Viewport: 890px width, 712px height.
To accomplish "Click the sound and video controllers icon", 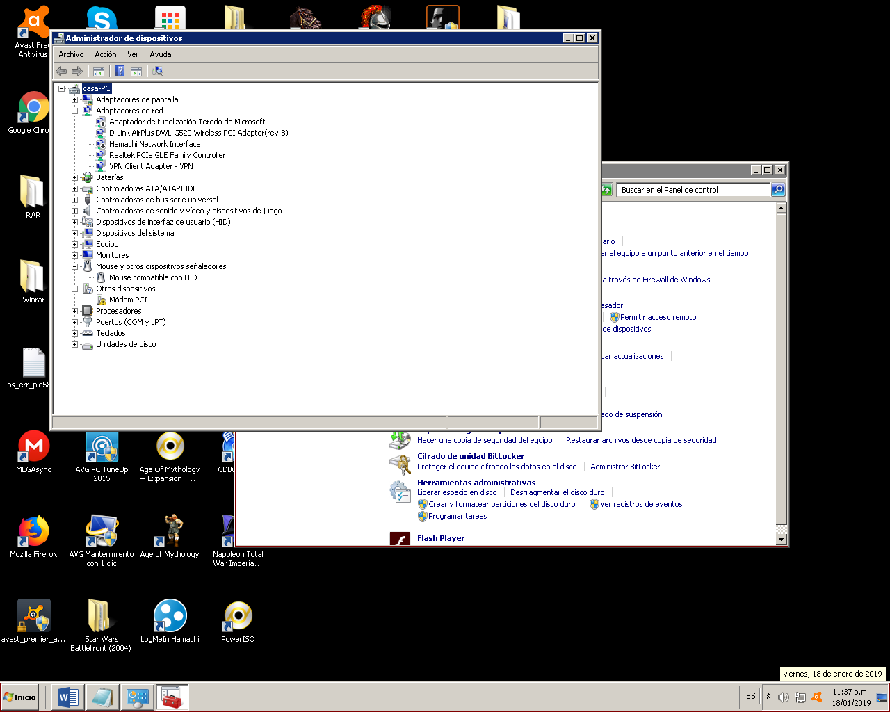I will click(88, 211).
